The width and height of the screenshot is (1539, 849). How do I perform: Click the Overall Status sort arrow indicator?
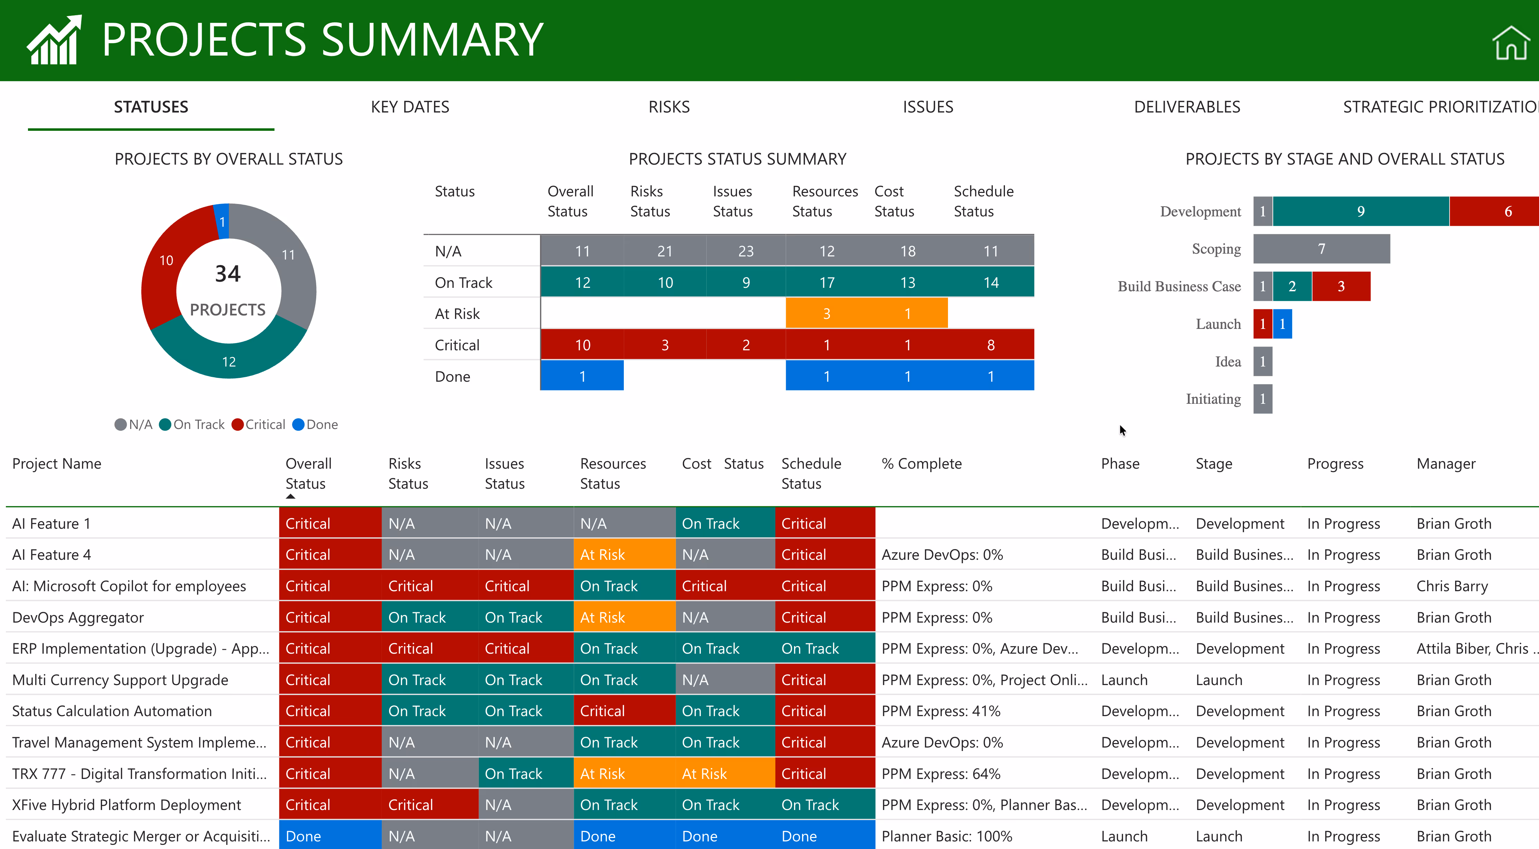point(290,497)
